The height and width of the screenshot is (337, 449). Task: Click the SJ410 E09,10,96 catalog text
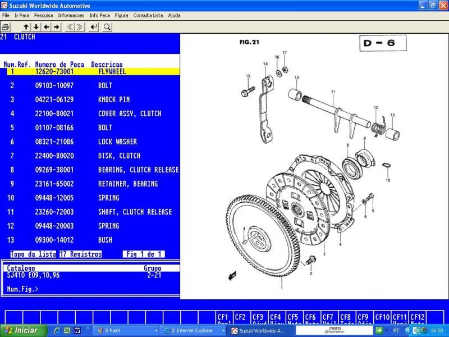click(x=33, y=275)
